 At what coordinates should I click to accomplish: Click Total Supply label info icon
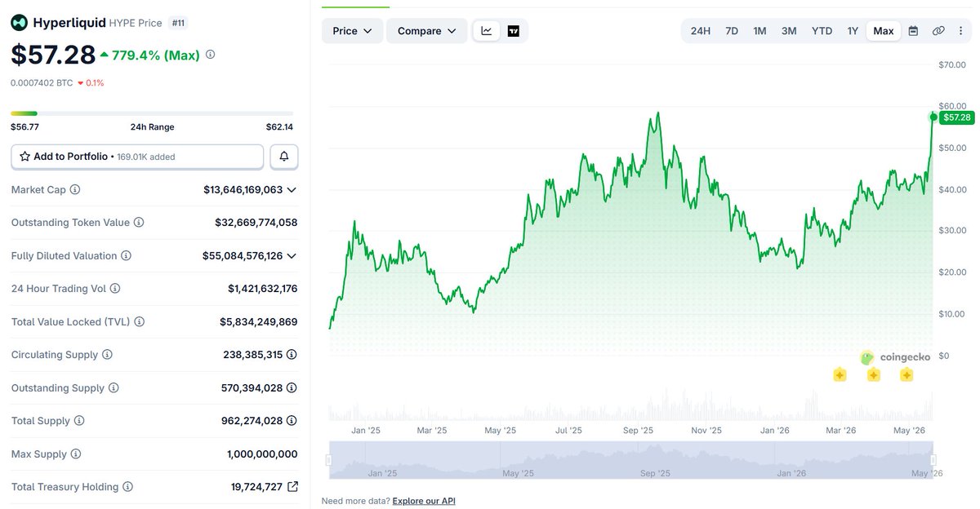(x=79, y=421)
